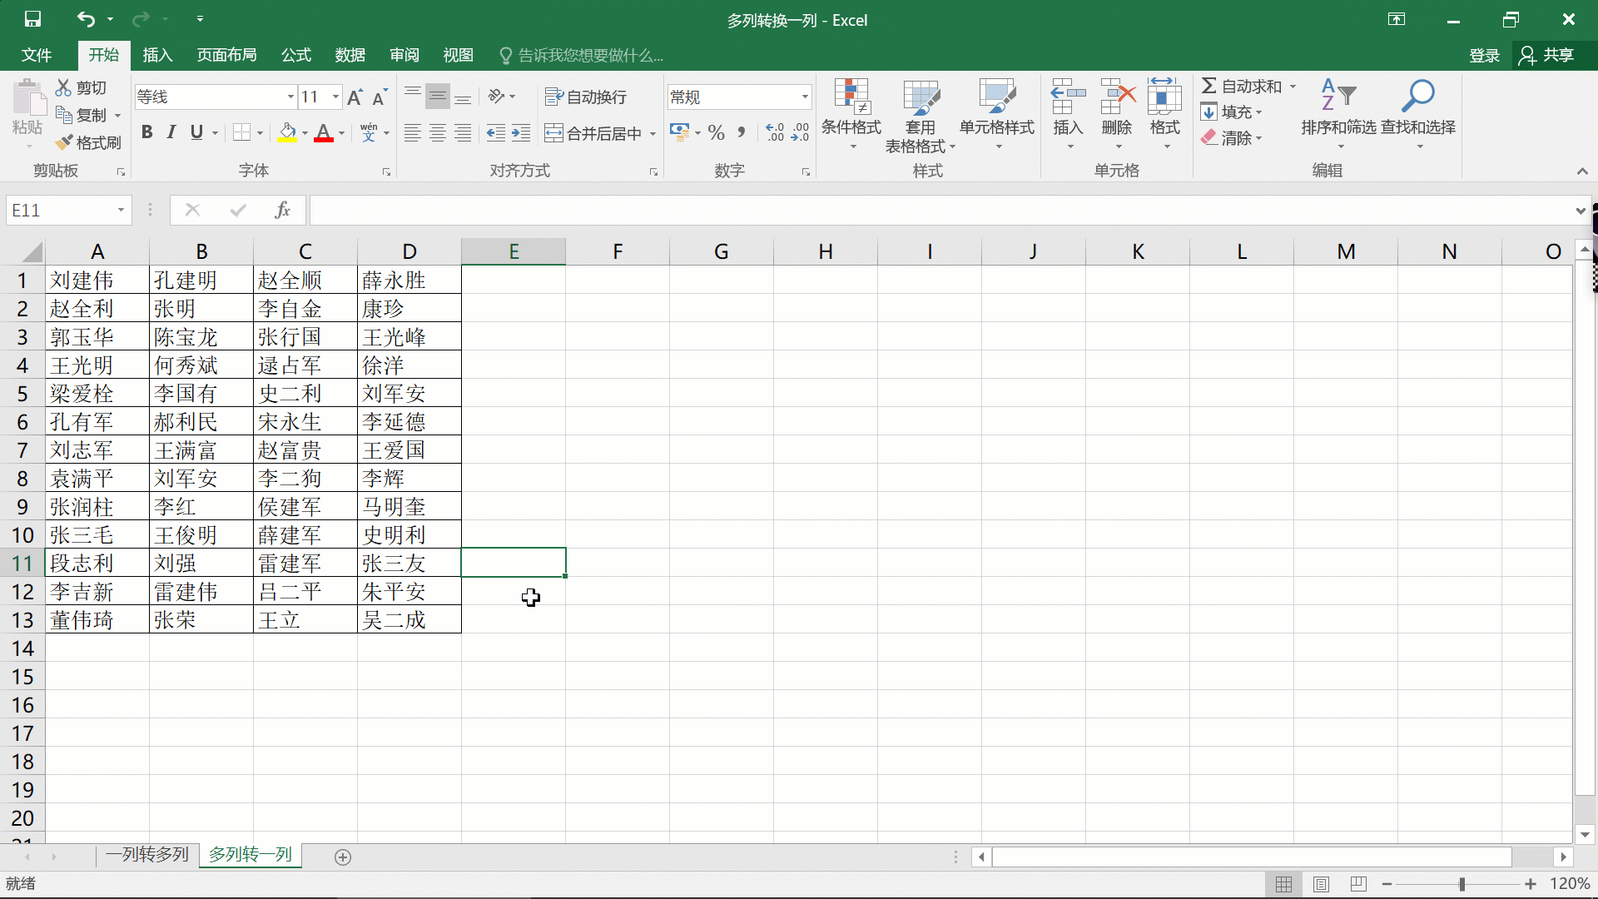
Task: Click the insert function fx icon
Action: tap(282, 210)
